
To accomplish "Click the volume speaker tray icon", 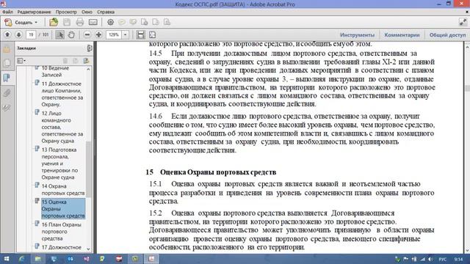I will point(430,259).
